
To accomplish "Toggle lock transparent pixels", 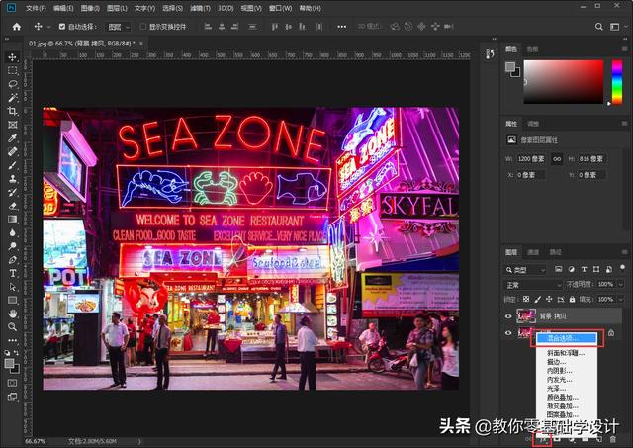I will click(x=526, y=299).
